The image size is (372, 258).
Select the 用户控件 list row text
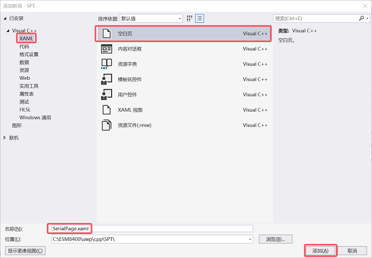pyautogui.click(x=127, y=95)
